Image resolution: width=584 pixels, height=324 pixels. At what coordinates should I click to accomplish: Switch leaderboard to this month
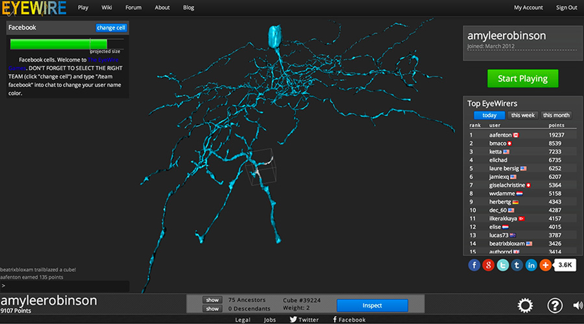[x=556, y=115]
